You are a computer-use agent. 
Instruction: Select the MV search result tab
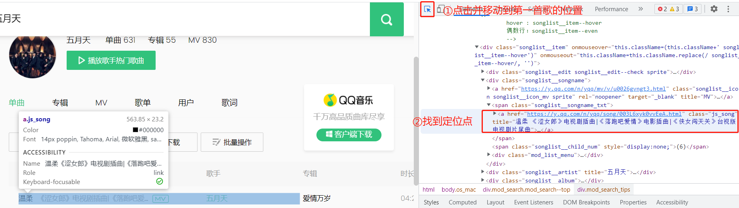(101, 103)
